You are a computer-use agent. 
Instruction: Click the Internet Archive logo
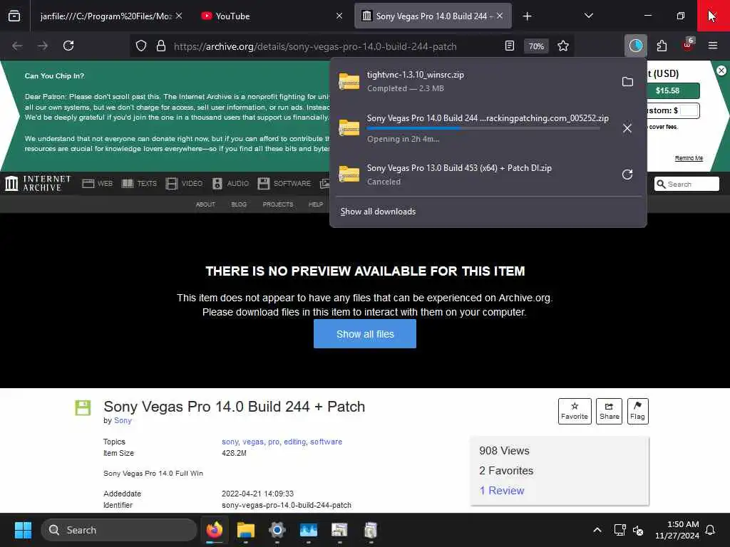point(38,183)
